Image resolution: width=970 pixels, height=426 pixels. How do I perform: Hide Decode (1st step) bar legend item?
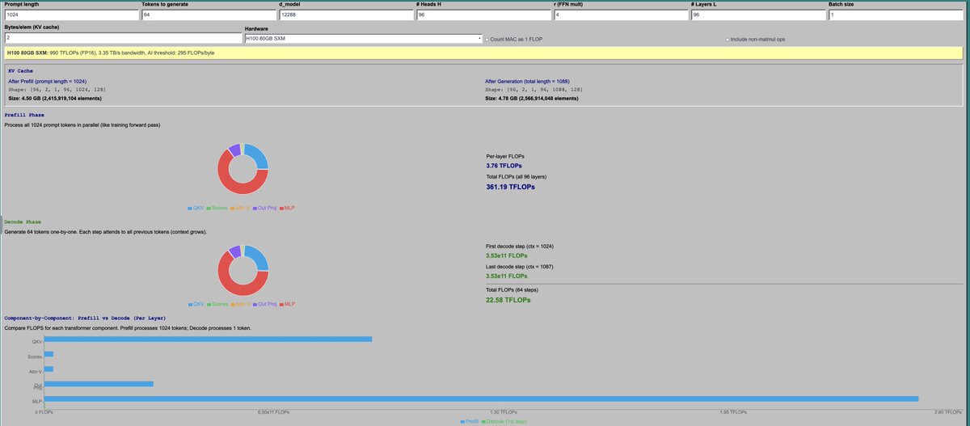505,421
